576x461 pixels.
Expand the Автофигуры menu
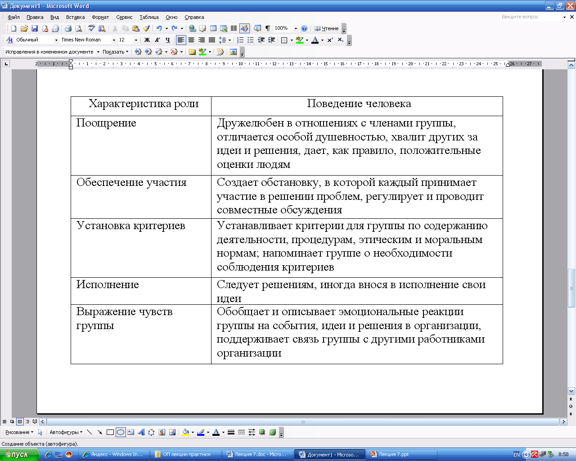[66, 432]
